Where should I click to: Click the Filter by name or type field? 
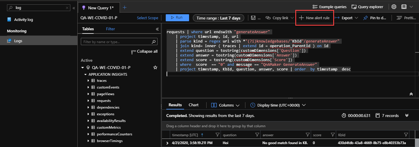click(x=119, y=42)
